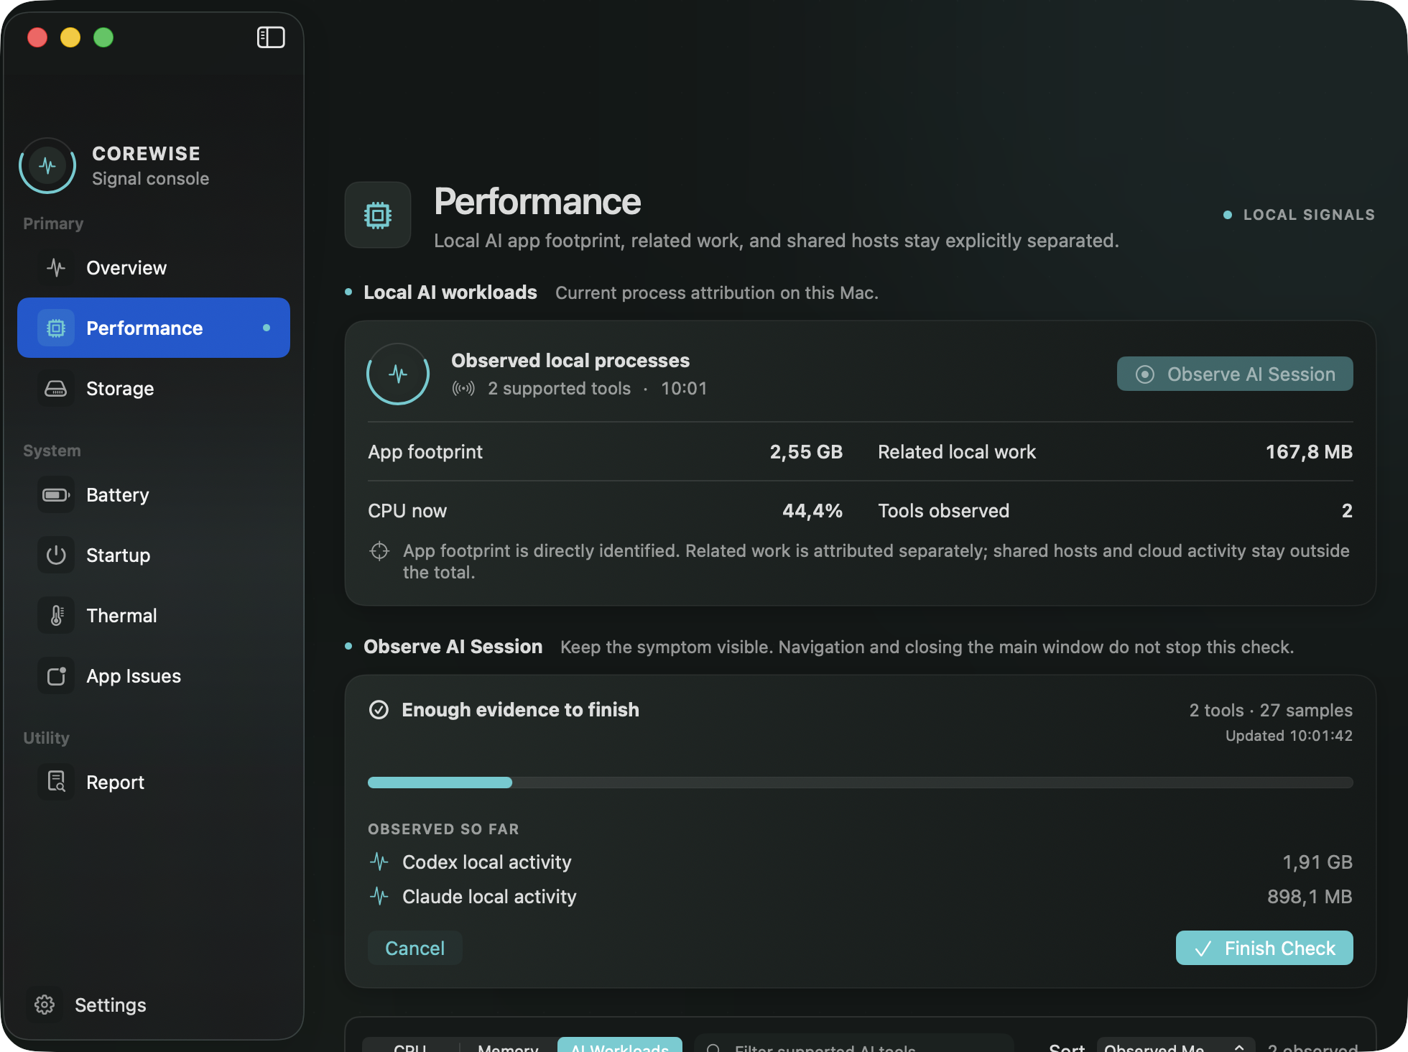
Task: Click the '2,55 GB' App footprint value
Action: point(806,452)
